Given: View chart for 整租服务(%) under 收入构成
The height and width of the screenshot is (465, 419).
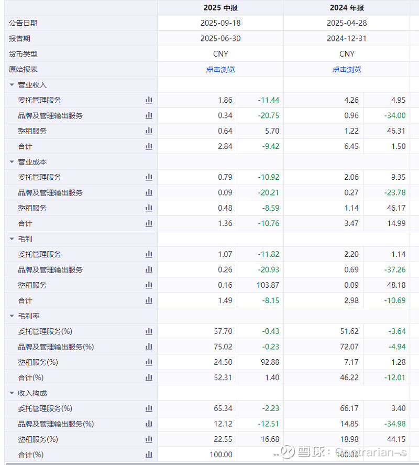Looking at the screenshot, I should pyautogui.click(x=149, y=439).
